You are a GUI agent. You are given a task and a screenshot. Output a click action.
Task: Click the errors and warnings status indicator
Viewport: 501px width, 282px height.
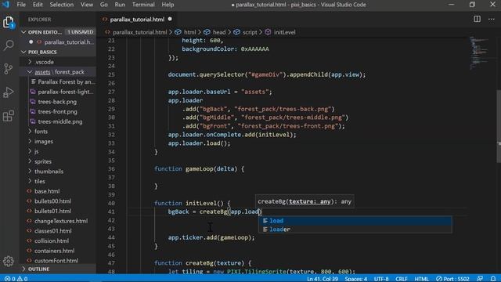[16, 279]
